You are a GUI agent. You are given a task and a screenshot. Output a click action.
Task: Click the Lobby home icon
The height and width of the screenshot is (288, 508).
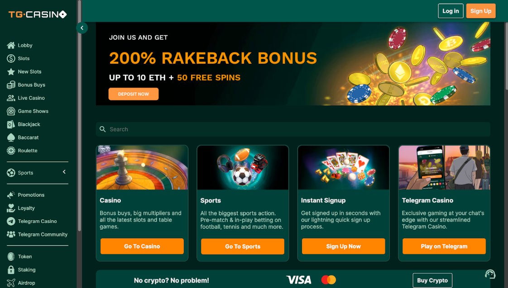click(11, 45)
